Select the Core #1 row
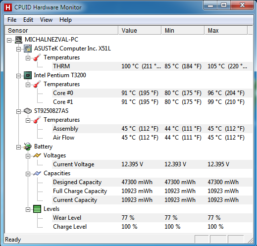This screenshot has height=246, width=257. tap(152, 102)
